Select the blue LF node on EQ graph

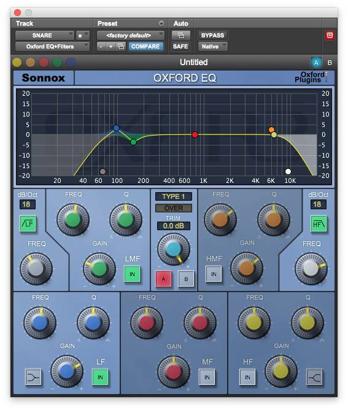point(116,128)
